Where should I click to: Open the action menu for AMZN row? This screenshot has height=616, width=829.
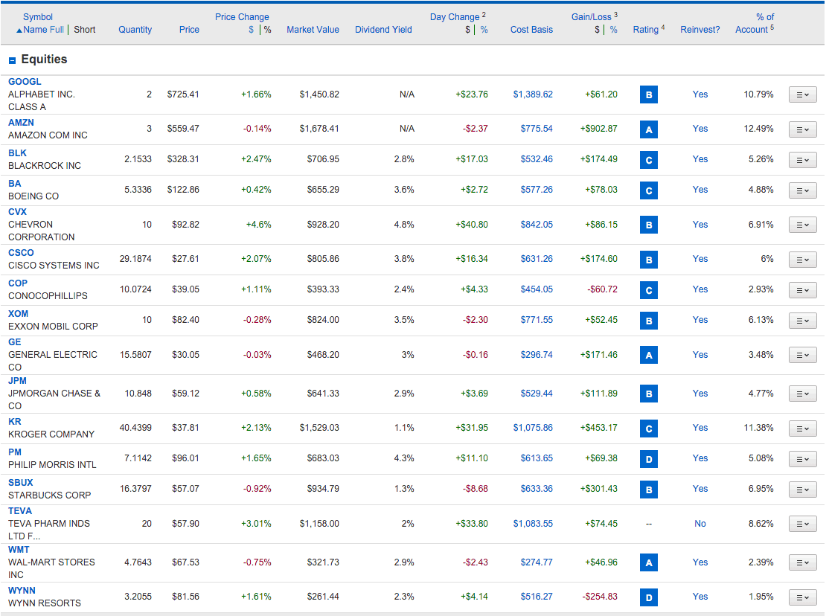(x=802, y=129)
